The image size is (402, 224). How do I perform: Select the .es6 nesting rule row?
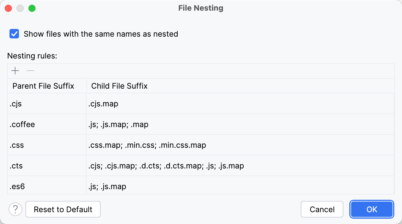[44, 186]
